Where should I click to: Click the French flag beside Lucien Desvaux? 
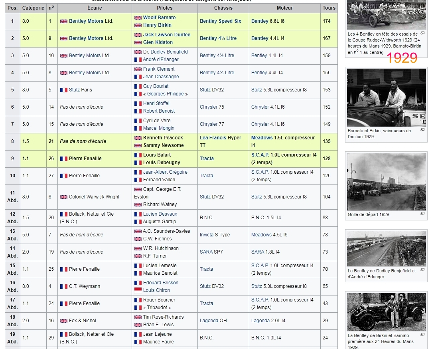138,214
